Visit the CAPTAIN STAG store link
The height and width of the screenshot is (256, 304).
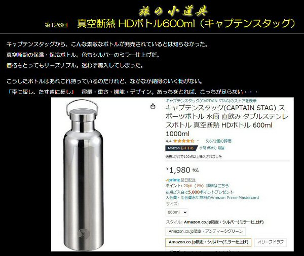211,101
